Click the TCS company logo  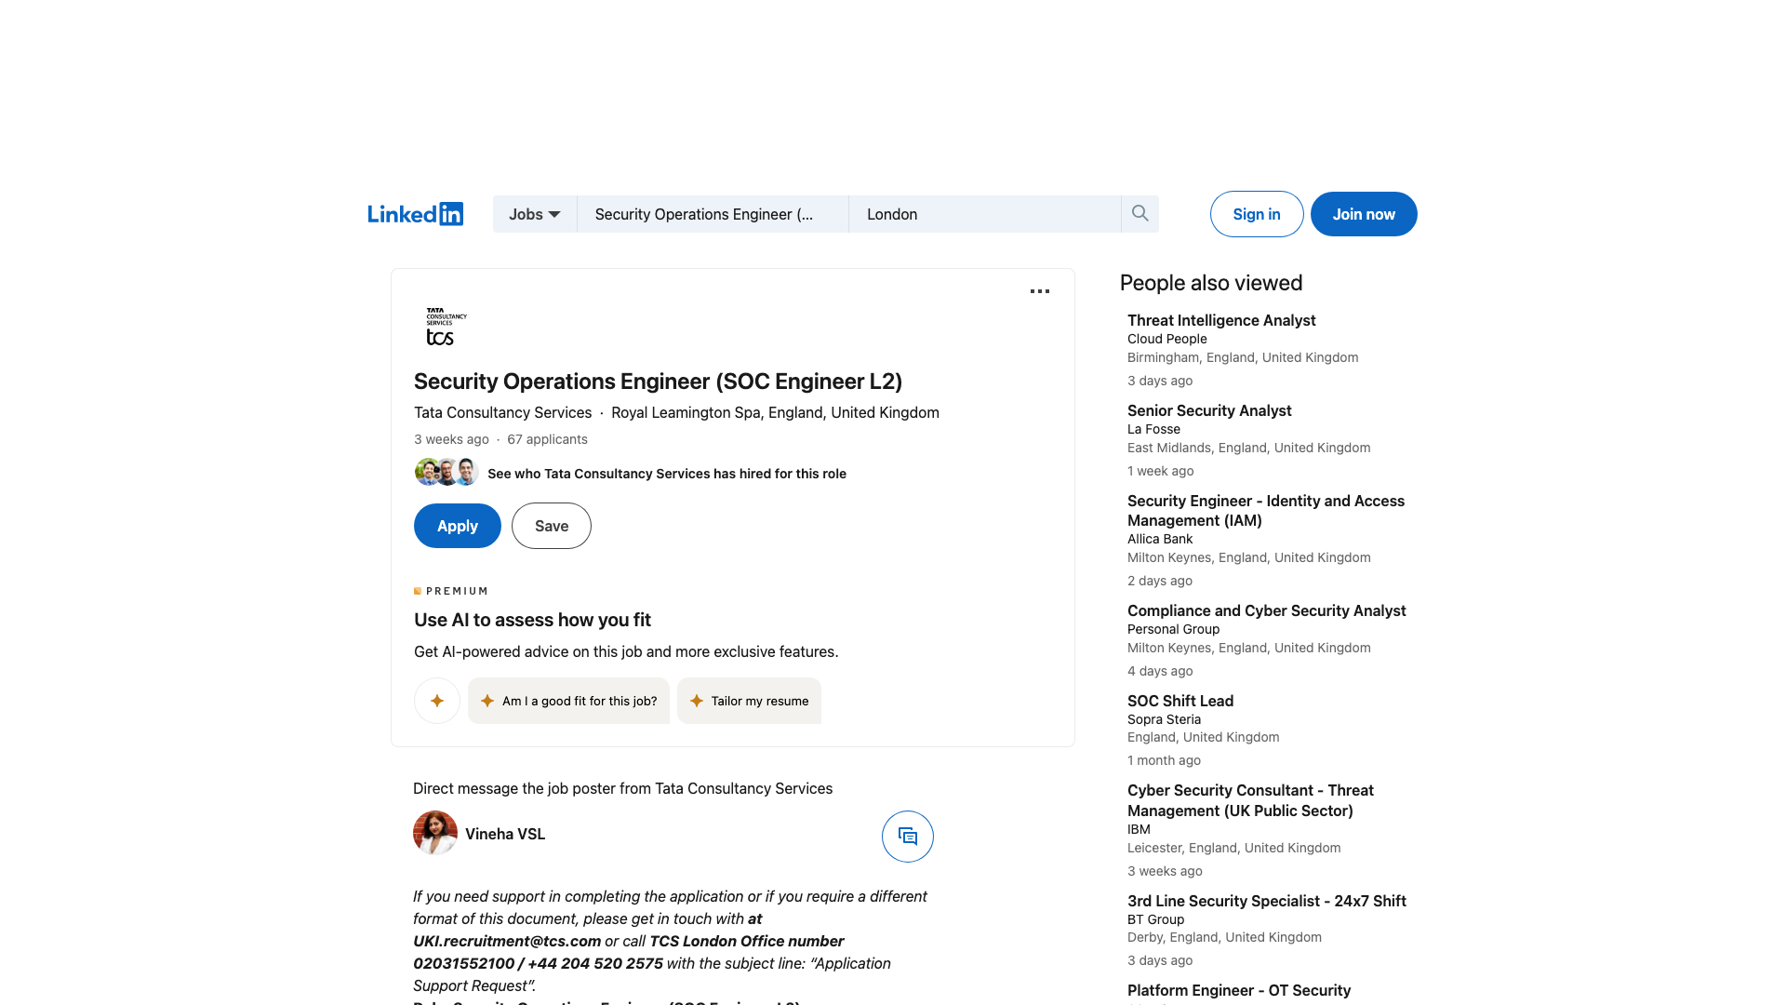pyautogui.click(x=446, y=327)
